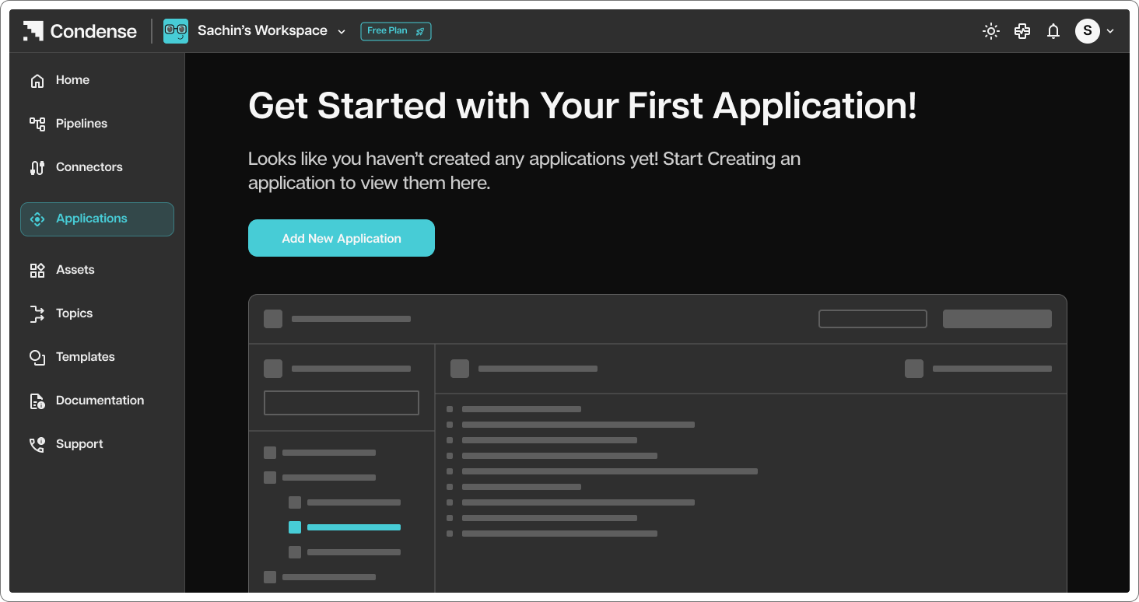Open the notifications bell

[x=1053, y=31]
